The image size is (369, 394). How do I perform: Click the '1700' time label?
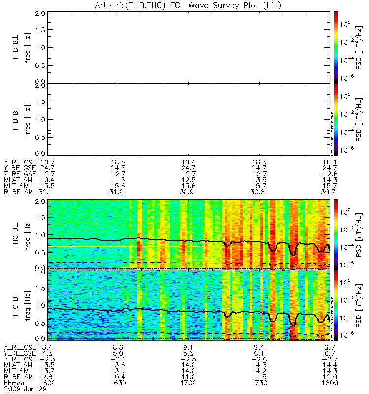[188, 383]
